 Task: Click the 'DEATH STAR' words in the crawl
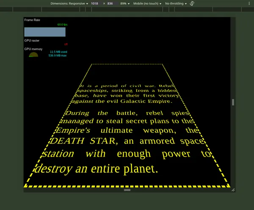[x=84, y=141]
